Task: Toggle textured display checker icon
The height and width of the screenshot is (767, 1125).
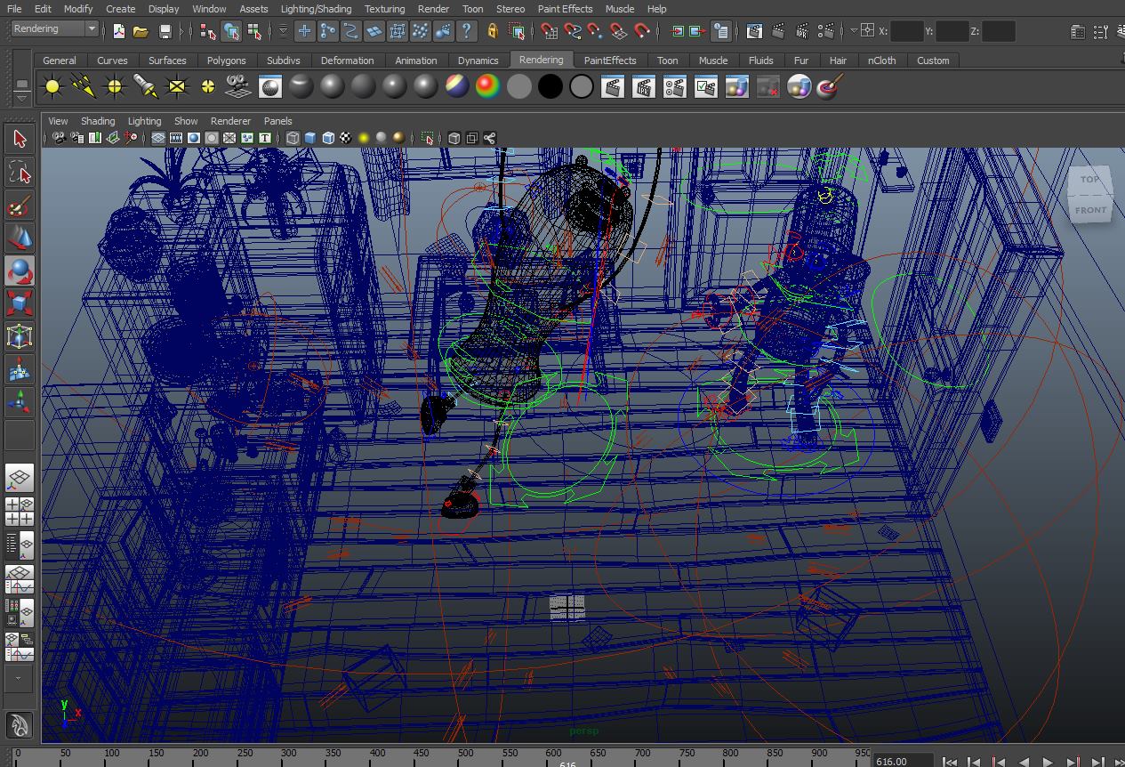Action: coord(345,138)
